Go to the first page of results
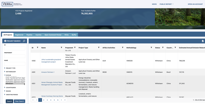205x104 pixels. click(x=33, y=100)
